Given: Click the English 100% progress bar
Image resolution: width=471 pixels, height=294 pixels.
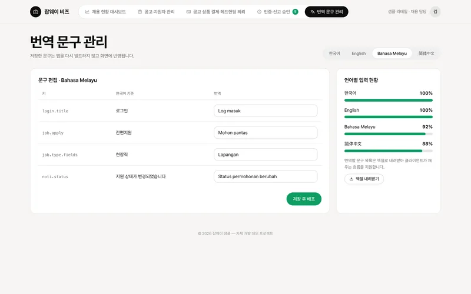Looking at the screenshot, I should click(x=389, y=117).
